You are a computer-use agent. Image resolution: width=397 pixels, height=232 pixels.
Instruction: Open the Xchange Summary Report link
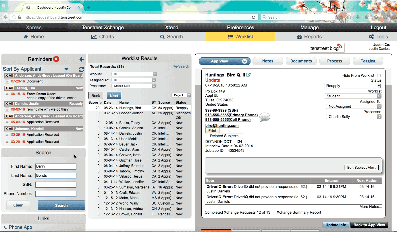pyautogui.click(x=299, y=213)
